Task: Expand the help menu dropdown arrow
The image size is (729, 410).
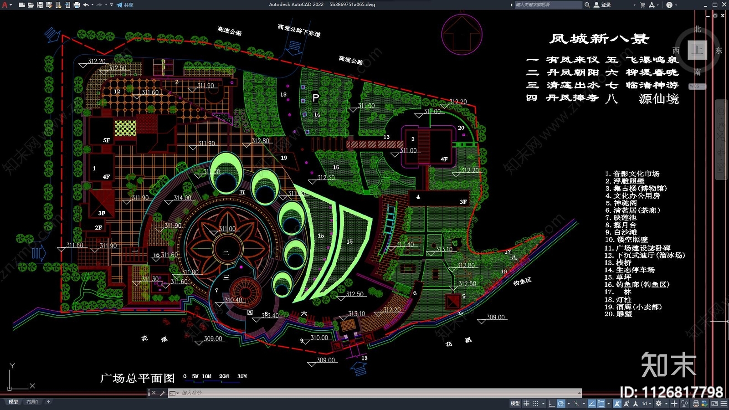Action: [x=676, y=5]
